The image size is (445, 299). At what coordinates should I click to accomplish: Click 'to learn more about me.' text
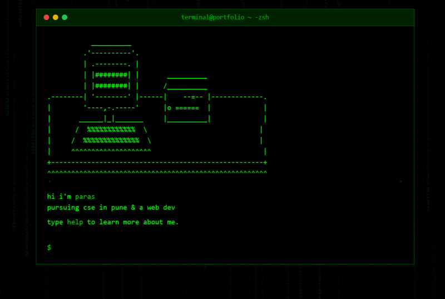(x=133, y=222)
